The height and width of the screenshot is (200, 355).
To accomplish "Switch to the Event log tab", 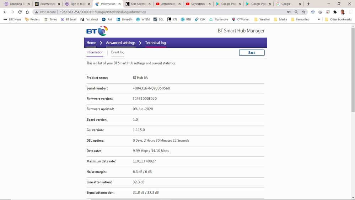I will tap(118, 52).
